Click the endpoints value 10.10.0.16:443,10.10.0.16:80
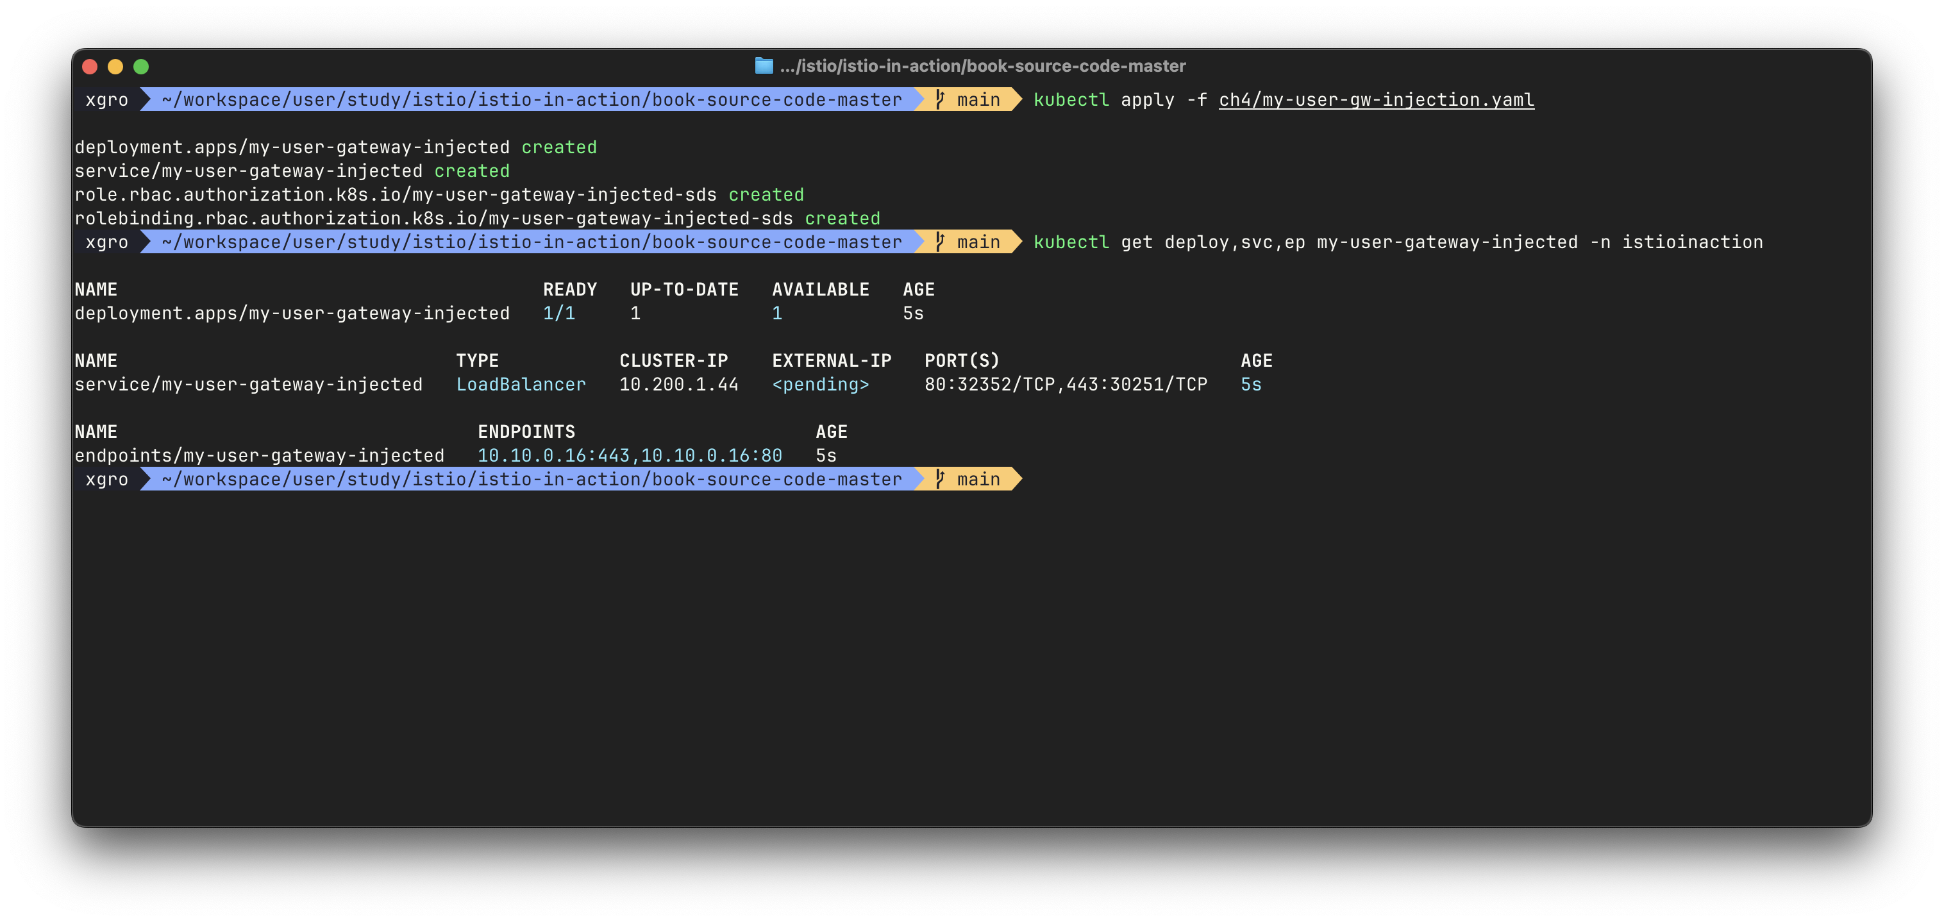 [x=630, y=456]
